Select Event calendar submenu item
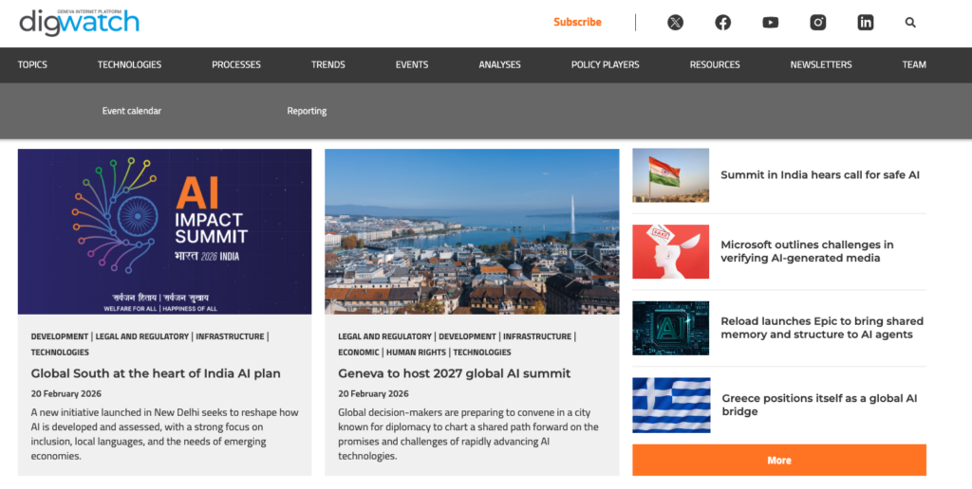Screen dimensions: 972x489 coord(131,111)
